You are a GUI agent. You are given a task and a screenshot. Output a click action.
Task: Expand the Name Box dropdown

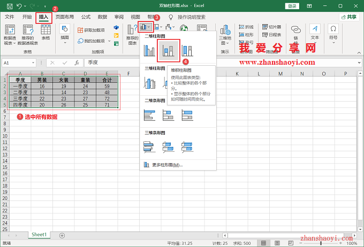33,63
